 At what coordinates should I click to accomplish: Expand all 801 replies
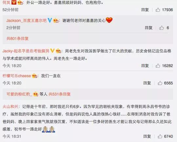(17, 39)
